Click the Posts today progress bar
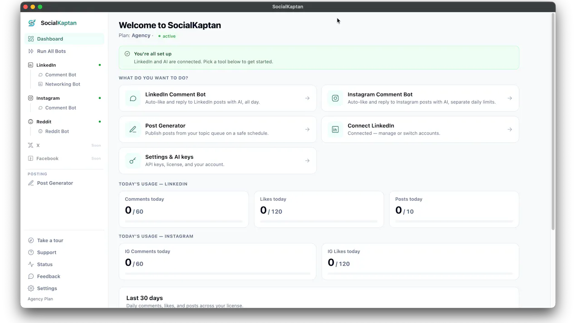This screenshot has width=576, height=323. (454, 221)
